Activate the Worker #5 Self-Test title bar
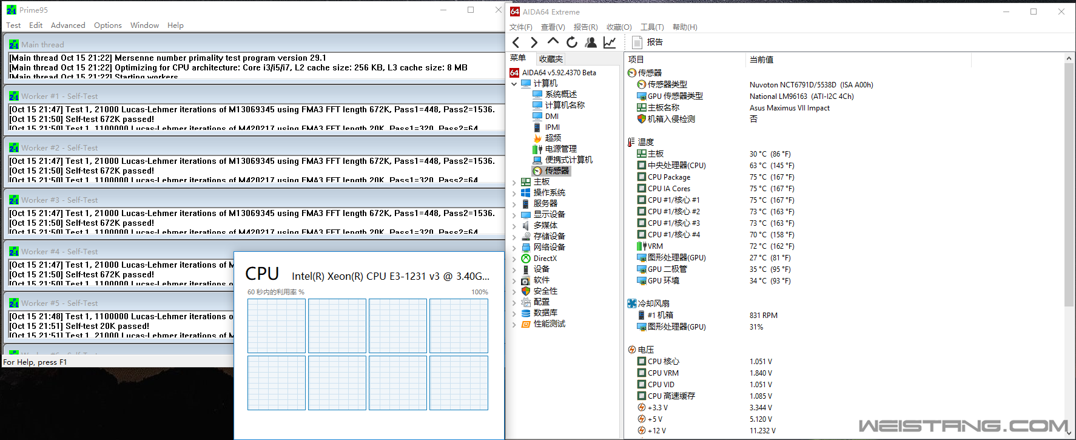Screen dimensions: 1076x440 (x=119, y=303)
